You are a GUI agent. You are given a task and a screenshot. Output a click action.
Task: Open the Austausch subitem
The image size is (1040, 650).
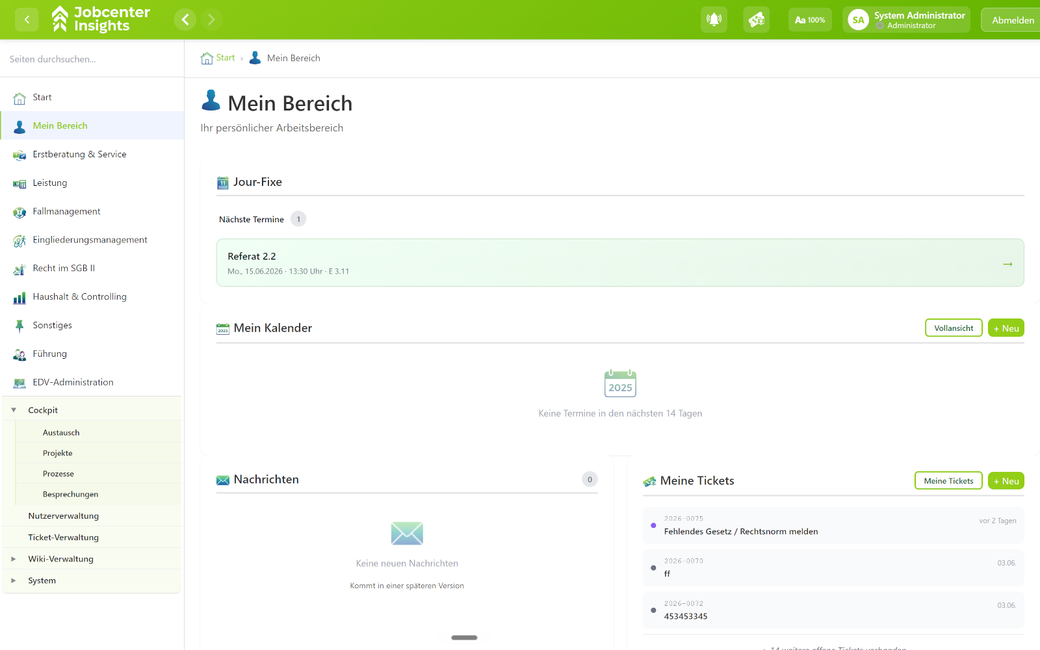[x=61, y=433]
